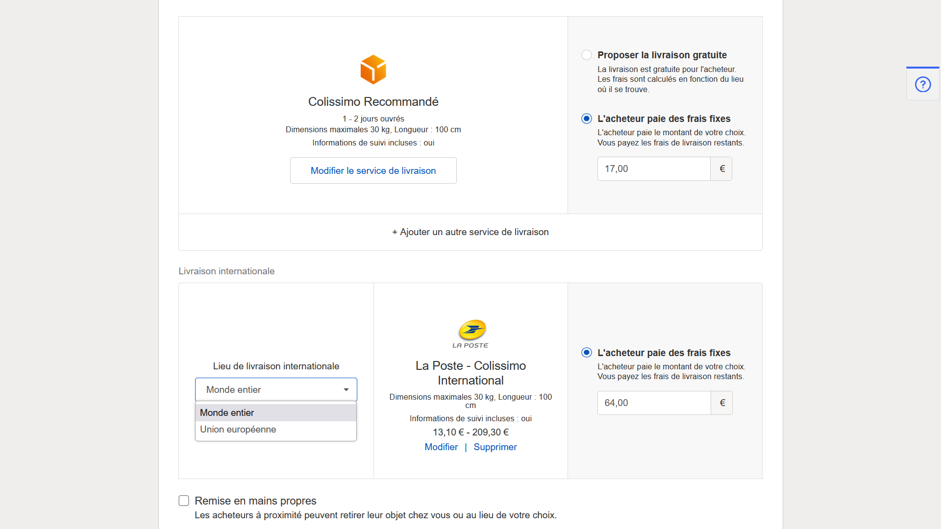Image resolution: width=941 pixels, height=529 pixels.
Task: Select international L'acheteur paie des frais fixes
Action: (587, 353)
